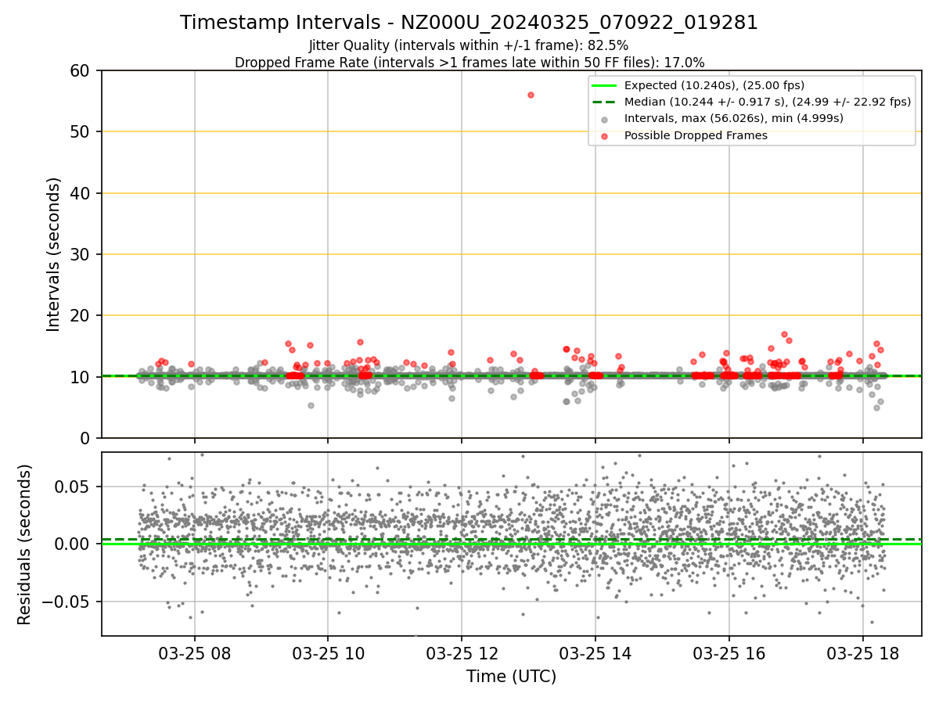Click the red dot marker in the legend
939x704 pixels.
point(605,135)
